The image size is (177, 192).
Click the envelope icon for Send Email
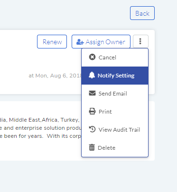92,93
